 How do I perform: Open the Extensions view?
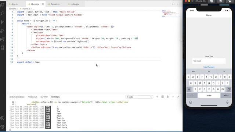pos(3,39)
